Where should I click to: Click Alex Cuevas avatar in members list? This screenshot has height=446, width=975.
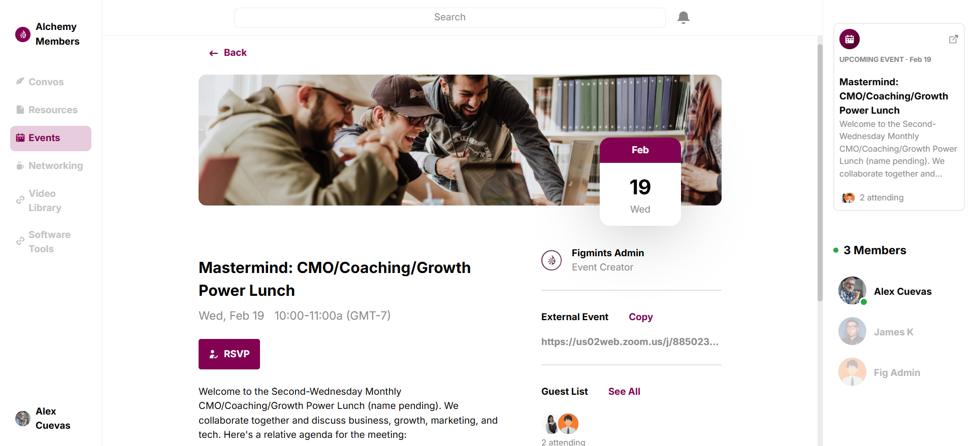(852, 290)
